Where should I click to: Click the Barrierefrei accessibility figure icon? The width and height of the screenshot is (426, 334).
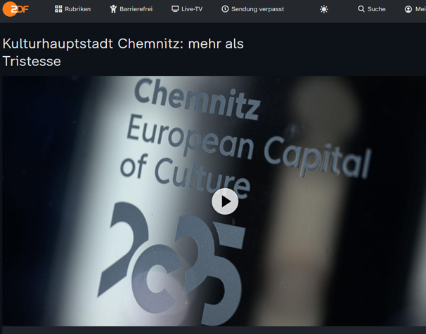(113, 9)
